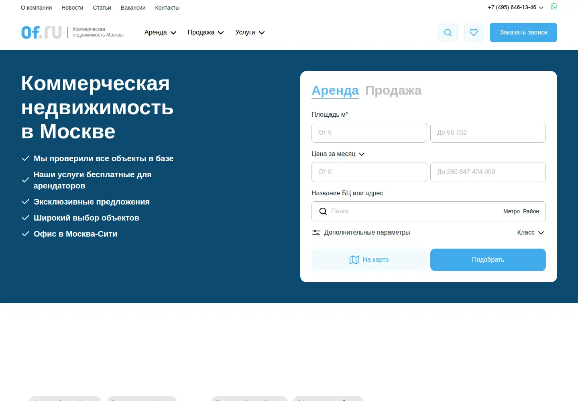Open the Класс dropdown
Screen dimensions: 578x401
[531, 233]
